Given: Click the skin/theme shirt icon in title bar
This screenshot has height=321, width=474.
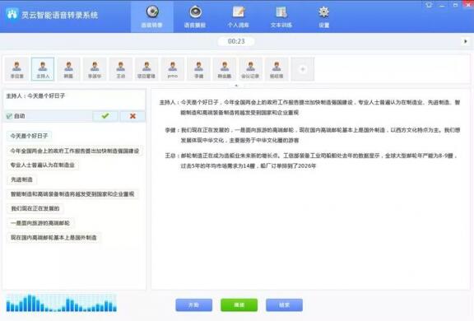Looking at the screenshot, I should point(429,5).
